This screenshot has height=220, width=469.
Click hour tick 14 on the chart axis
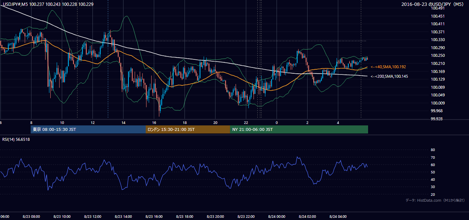[124, 122]
